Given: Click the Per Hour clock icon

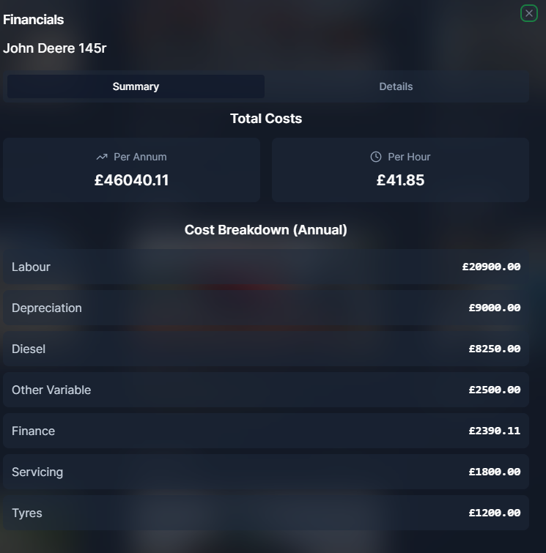Looking at the screenshot, I should click(x=376, y=157).
